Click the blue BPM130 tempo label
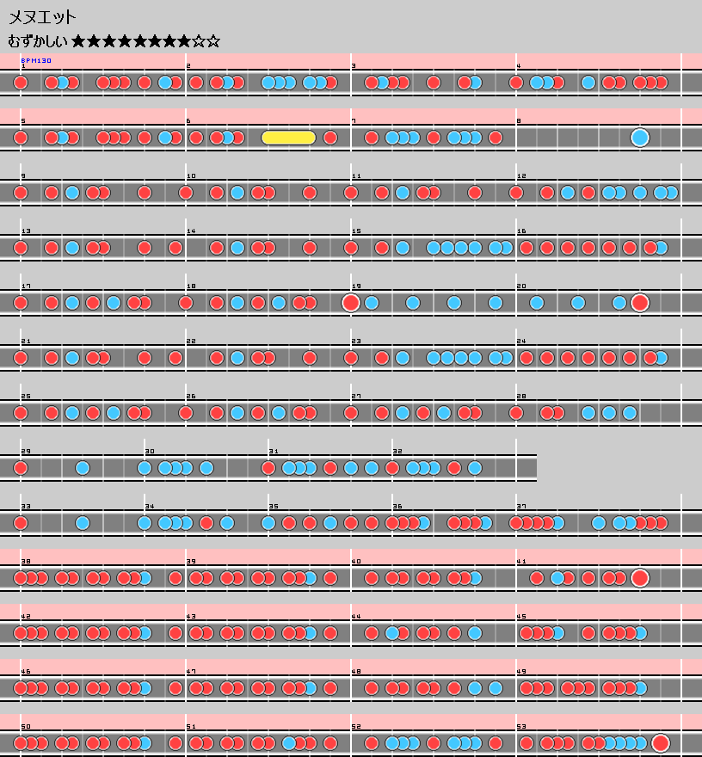 [36, 61]
